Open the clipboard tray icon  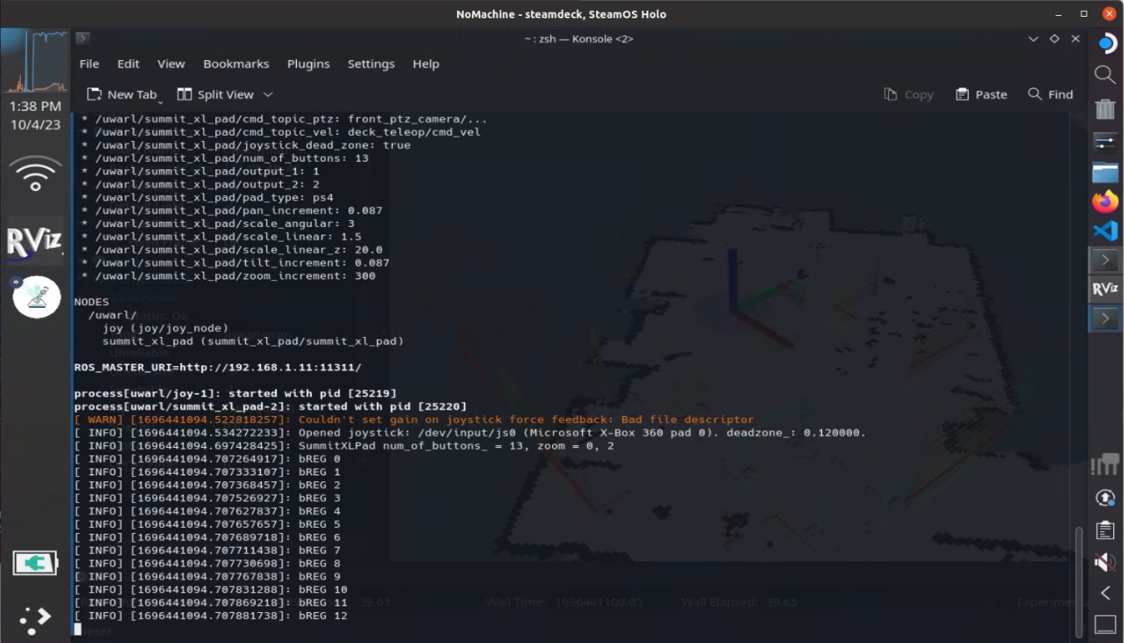(1105, 530)
